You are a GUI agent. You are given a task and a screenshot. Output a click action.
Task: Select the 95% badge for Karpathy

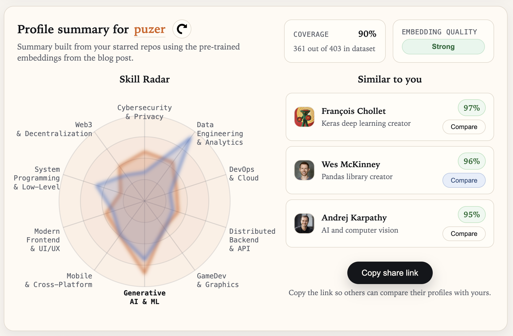pos(471,215)
